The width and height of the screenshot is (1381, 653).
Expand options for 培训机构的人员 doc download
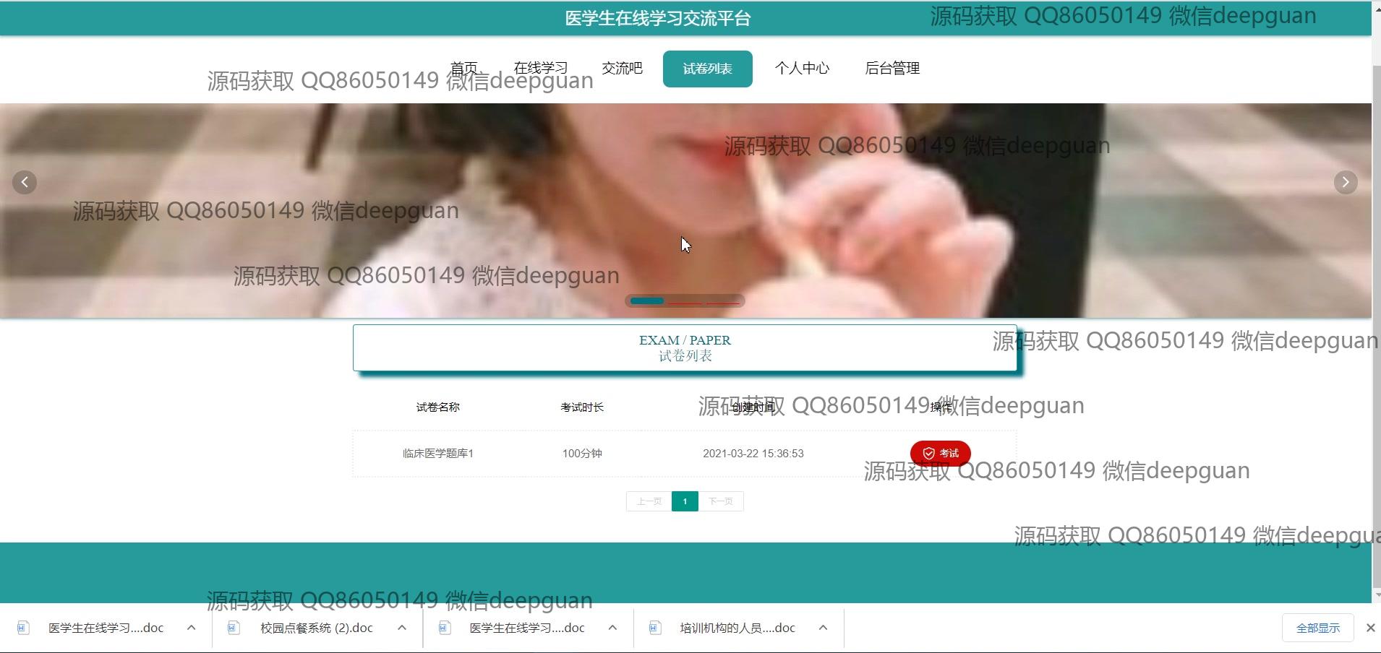point(823,628)
